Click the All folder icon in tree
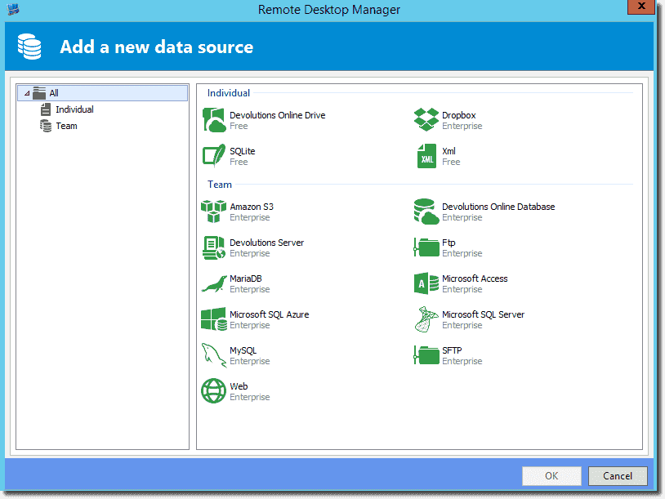 click(x=39, y=93)
